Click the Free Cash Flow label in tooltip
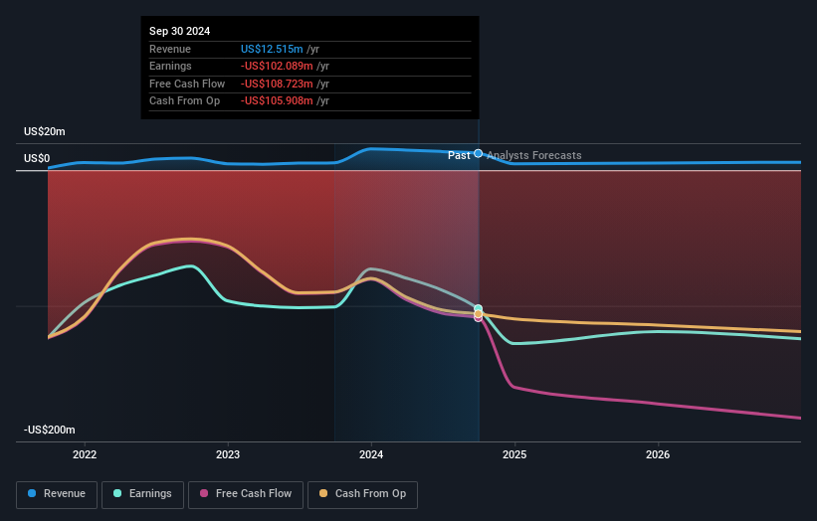Viewport: 817px width, 521px height. coord(187,84)
